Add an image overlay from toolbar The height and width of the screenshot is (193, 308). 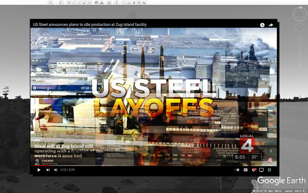(85, 3)
